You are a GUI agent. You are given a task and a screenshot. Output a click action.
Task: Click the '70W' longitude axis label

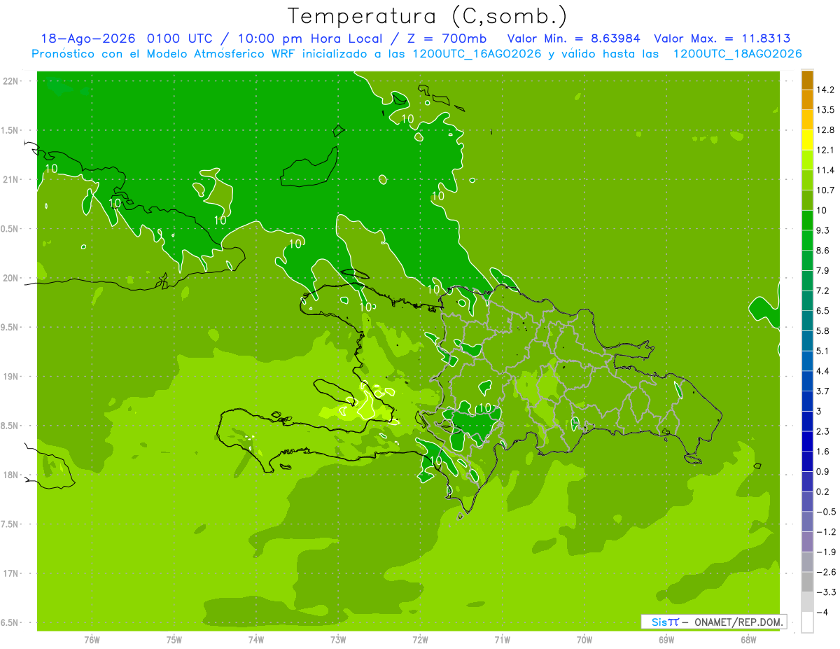pyautogui.click(x=584, y=640)
